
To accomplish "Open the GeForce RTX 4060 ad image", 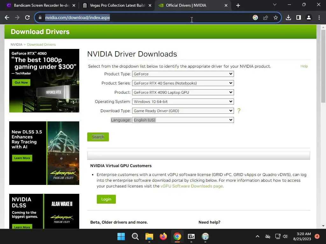I will coord(44,81).
